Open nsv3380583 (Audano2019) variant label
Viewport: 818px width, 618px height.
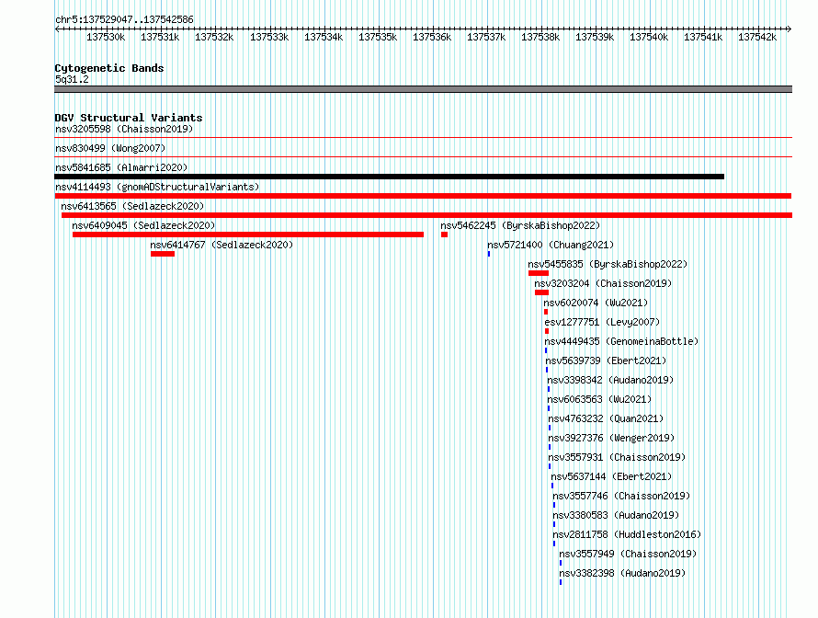coord(616,515)
